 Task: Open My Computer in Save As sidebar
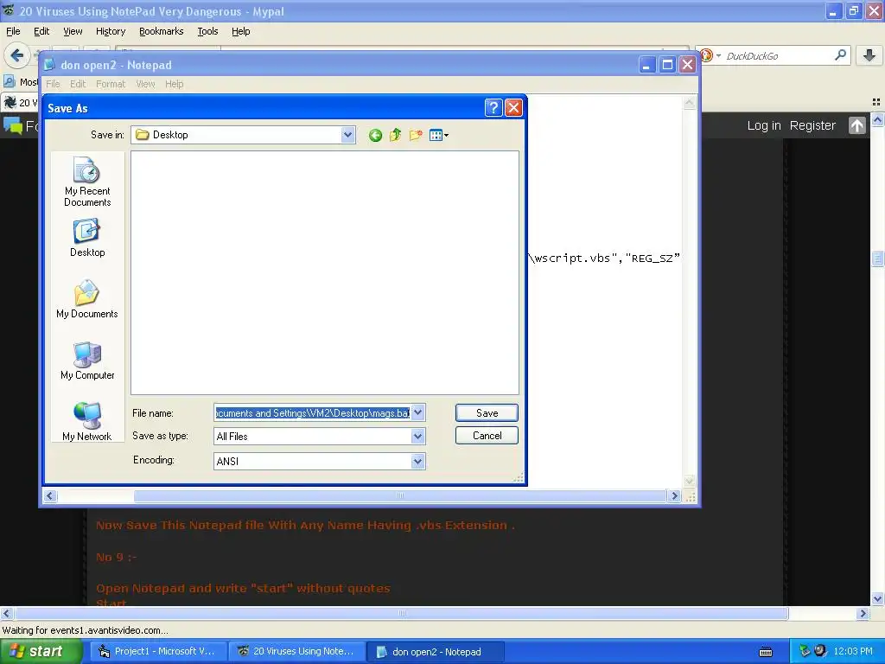pos(87,361)
